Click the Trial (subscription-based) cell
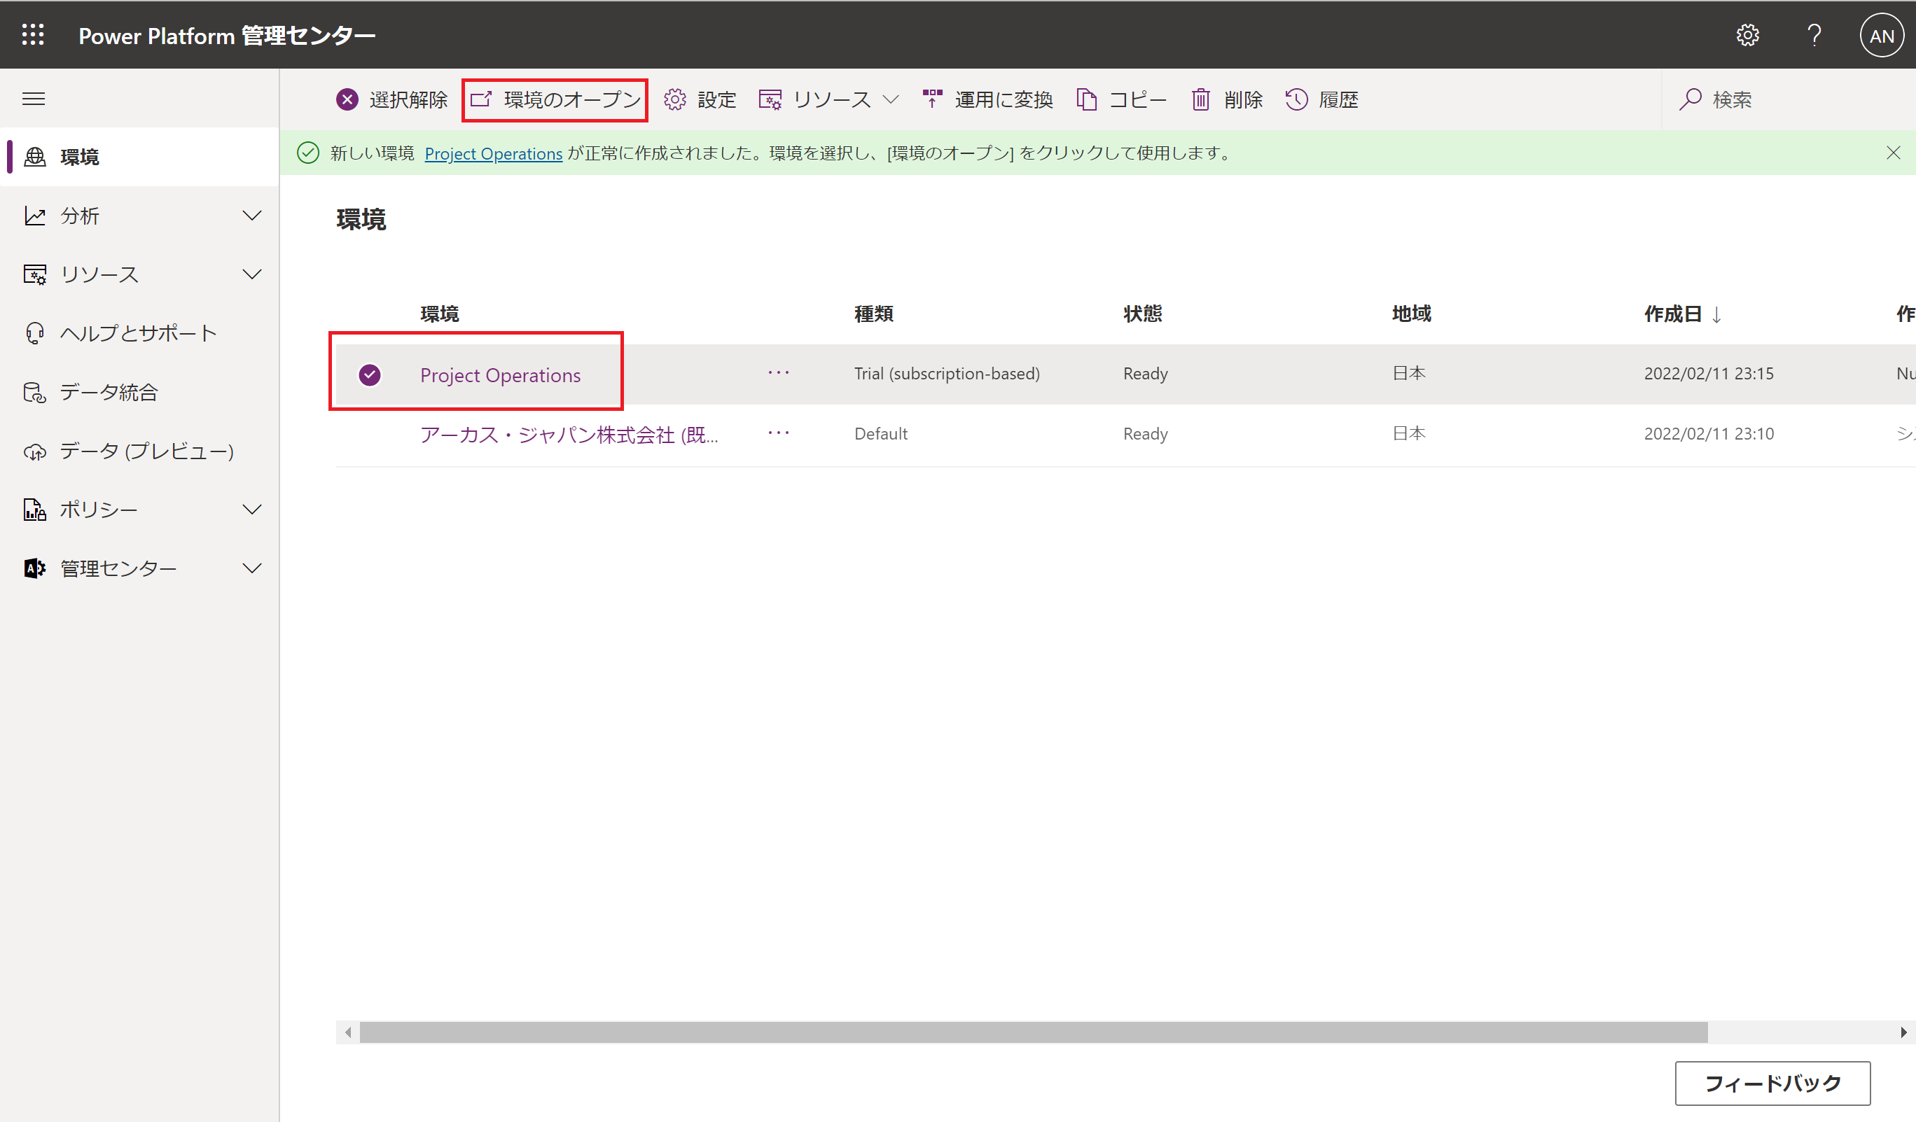The height and width of the screenshot is (1122, 1916). point(947,373)
